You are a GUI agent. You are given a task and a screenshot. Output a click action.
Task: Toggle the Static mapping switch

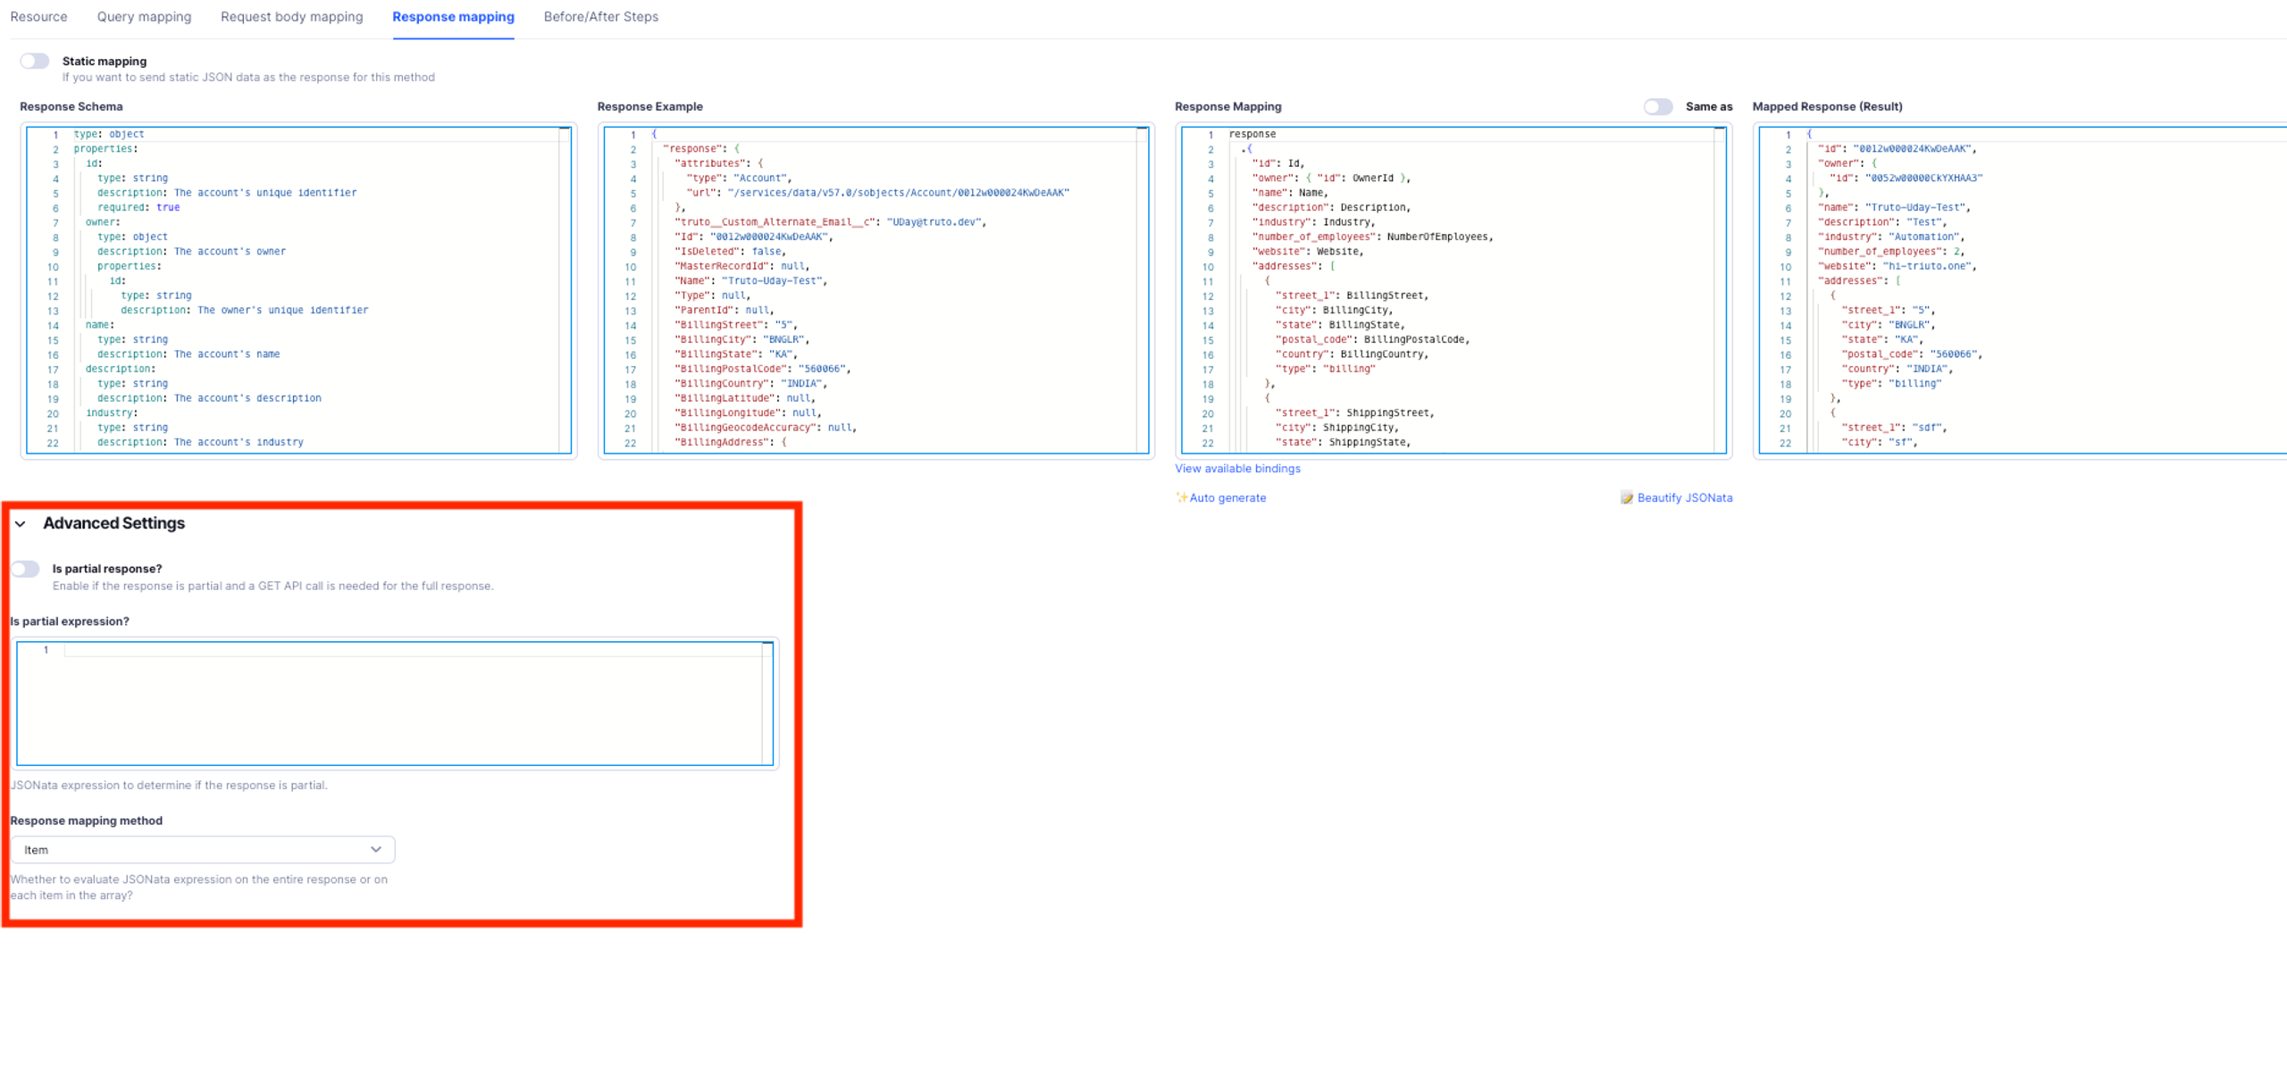35,61
